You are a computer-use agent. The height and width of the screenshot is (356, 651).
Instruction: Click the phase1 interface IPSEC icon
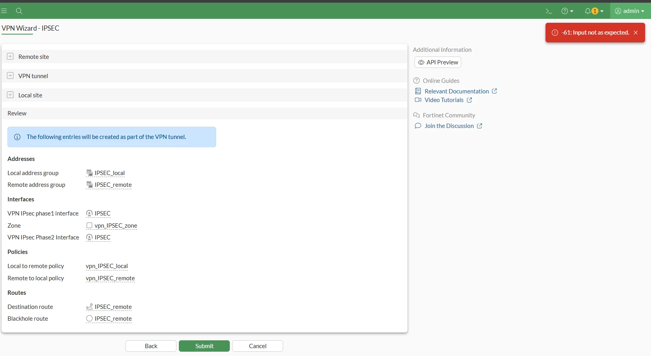click(x=89, y=214)
